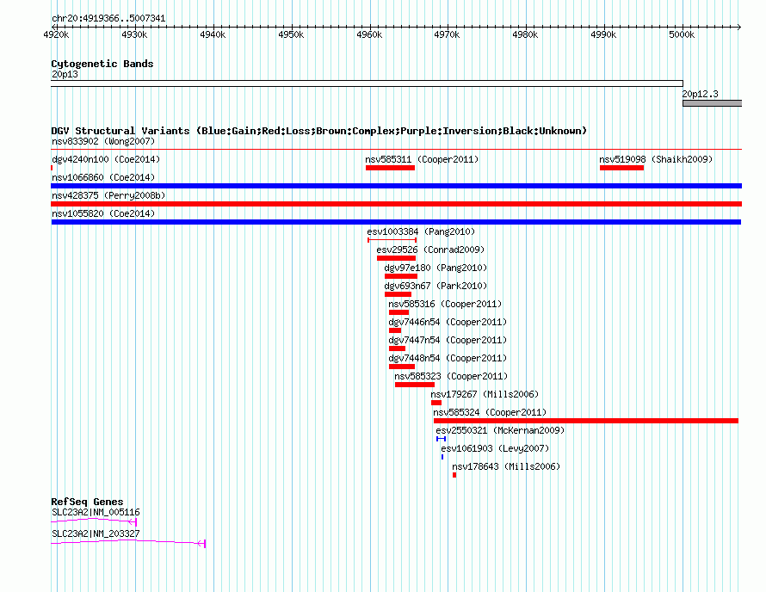
Task: Click the esv1061903 (Levy2007) blue marker
Action: click(442, 457)
